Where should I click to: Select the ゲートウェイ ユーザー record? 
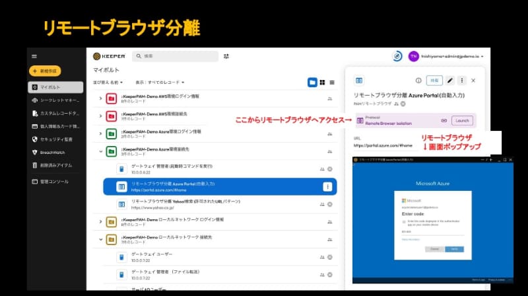point(220,257)
